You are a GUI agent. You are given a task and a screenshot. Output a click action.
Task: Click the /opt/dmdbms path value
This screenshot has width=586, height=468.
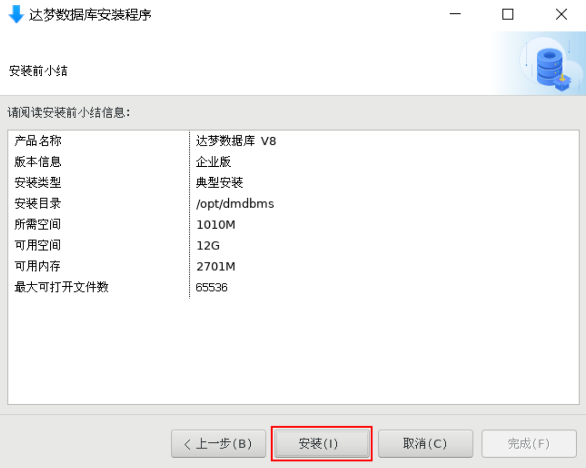pos(235,204)
